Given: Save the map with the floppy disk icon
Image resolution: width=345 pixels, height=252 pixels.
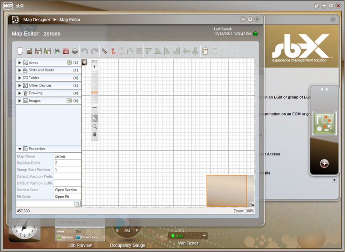Looking at the screenshot, I should (39, 51).
